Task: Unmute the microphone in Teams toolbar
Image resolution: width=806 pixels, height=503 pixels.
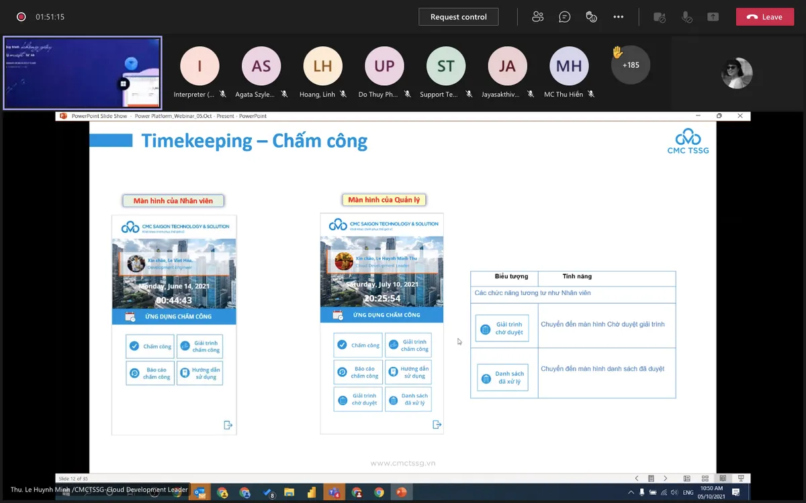Action: 686,16
